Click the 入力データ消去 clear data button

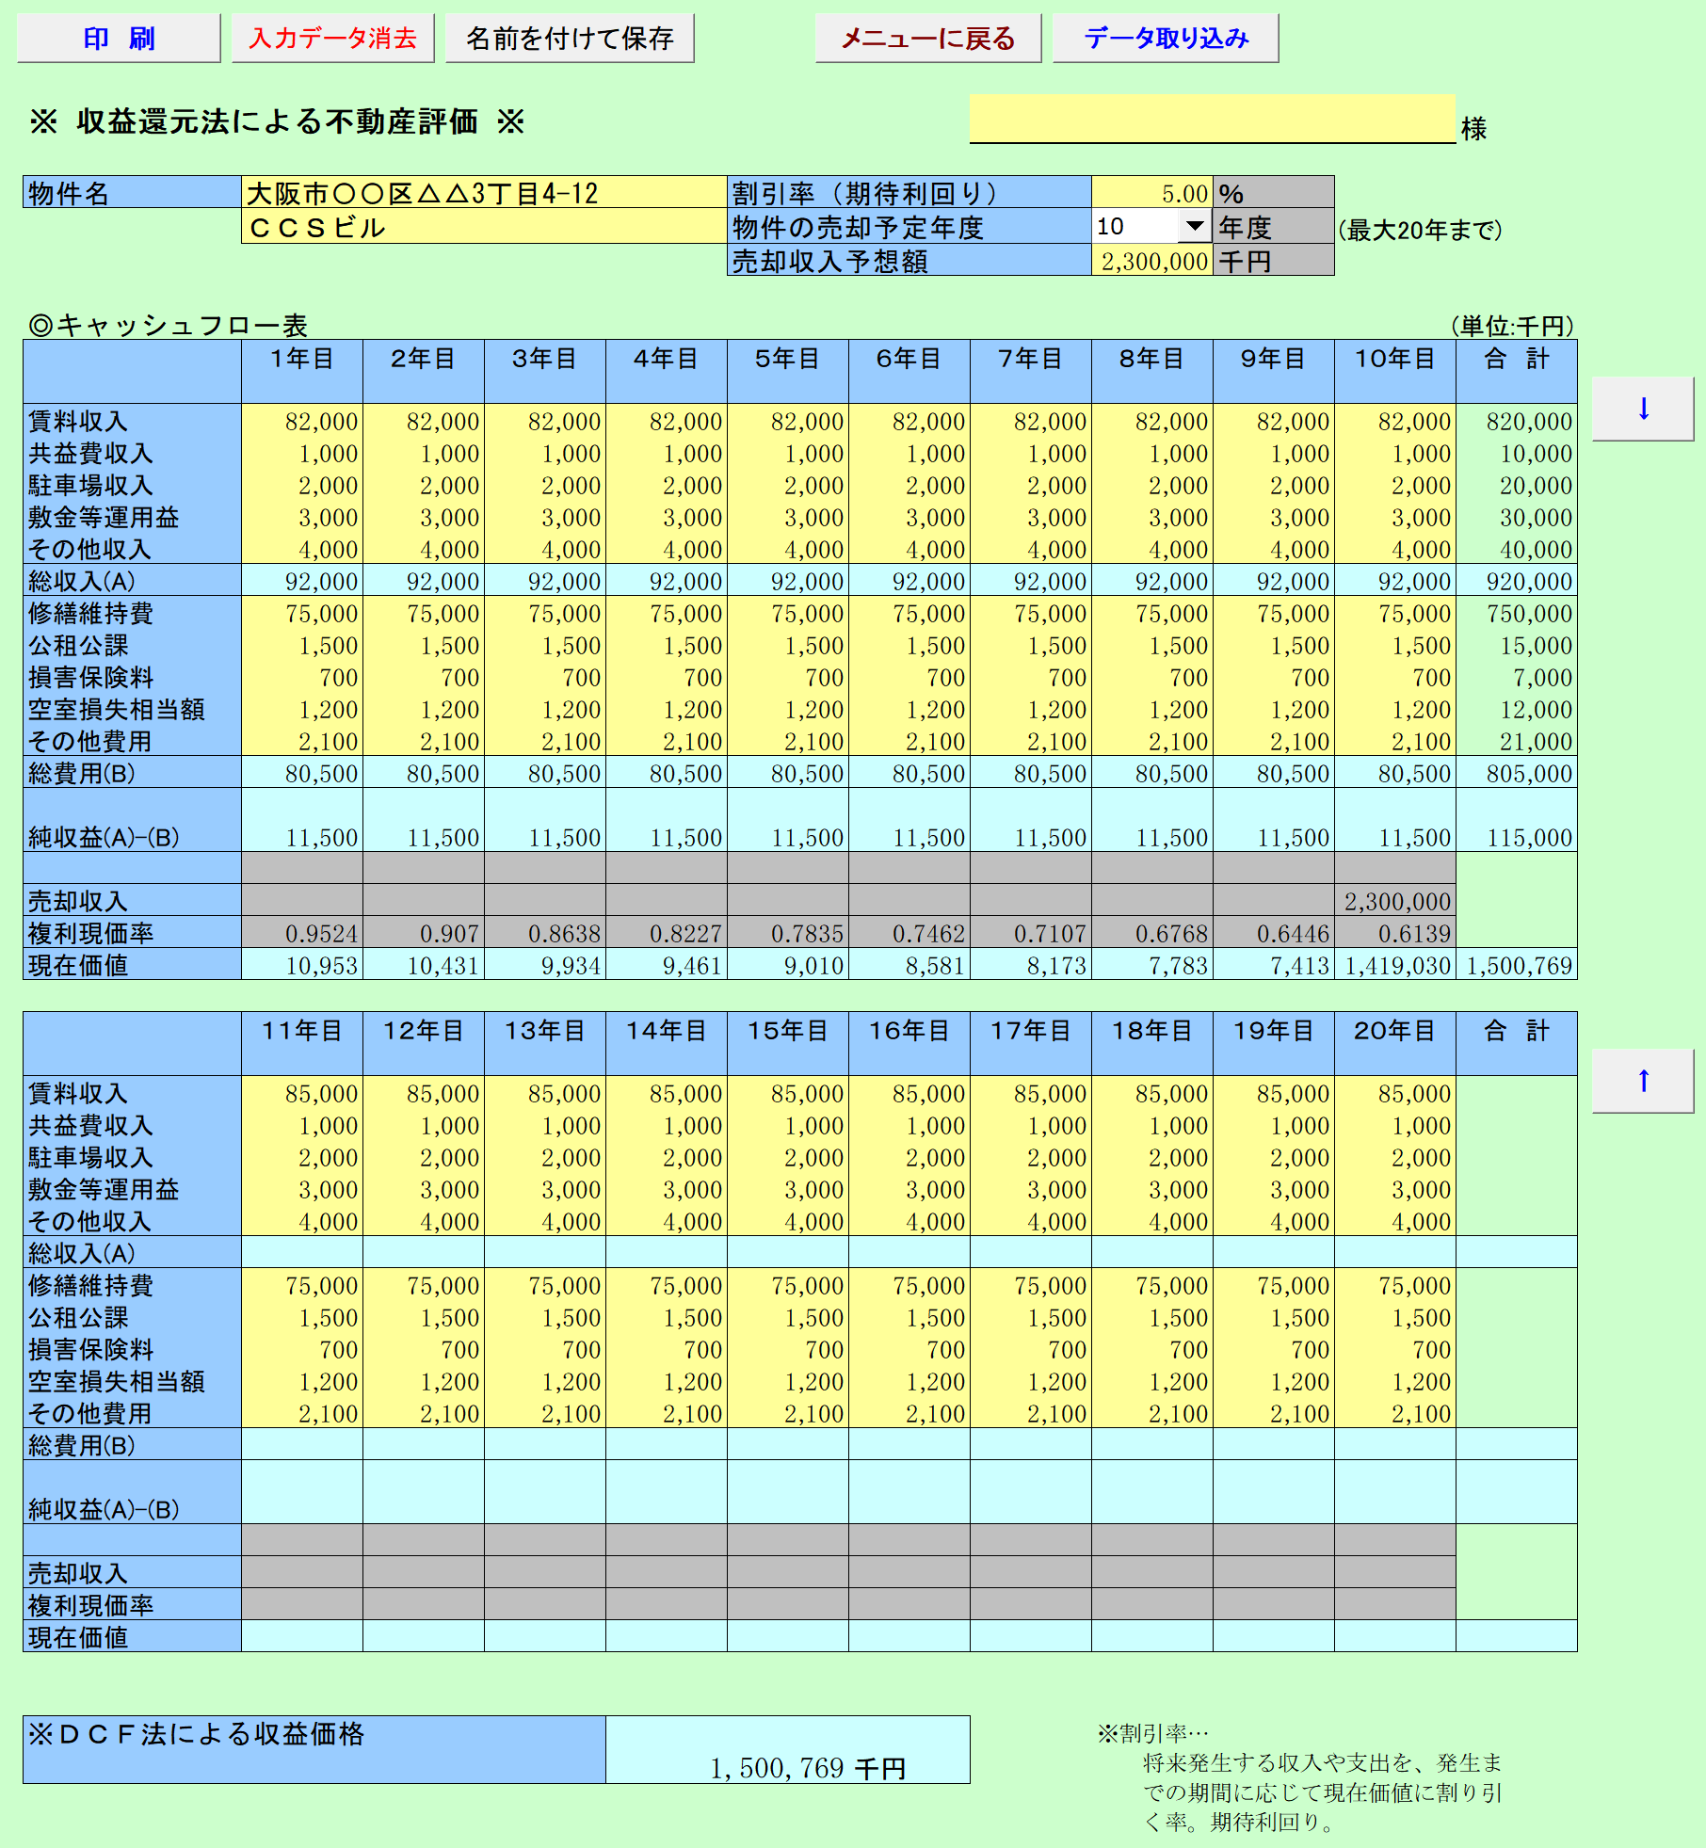pyautogui.click(x=332, y=39)
